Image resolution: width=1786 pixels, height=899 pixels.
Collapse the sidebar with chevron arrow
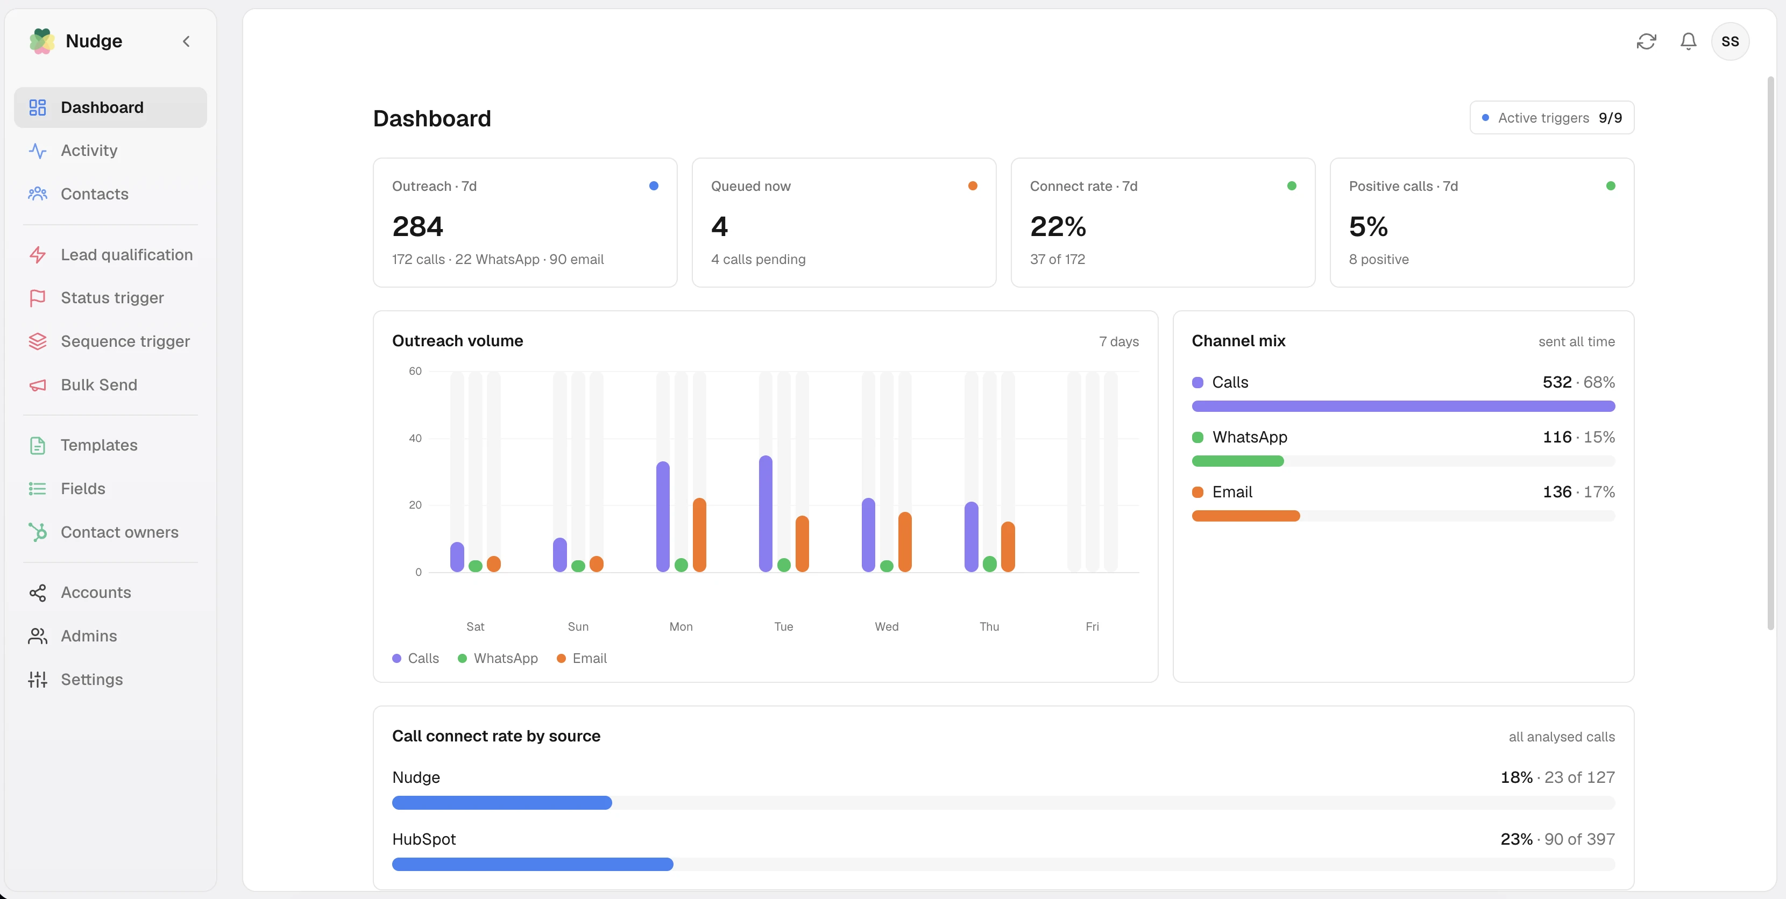186,41
